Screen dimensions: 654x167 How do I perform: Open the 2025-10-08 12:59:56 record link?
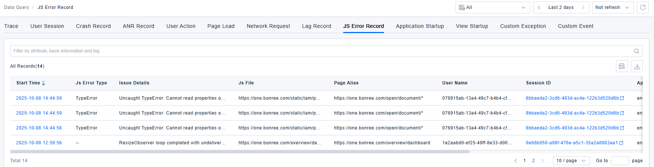click(x=39, y=143)
